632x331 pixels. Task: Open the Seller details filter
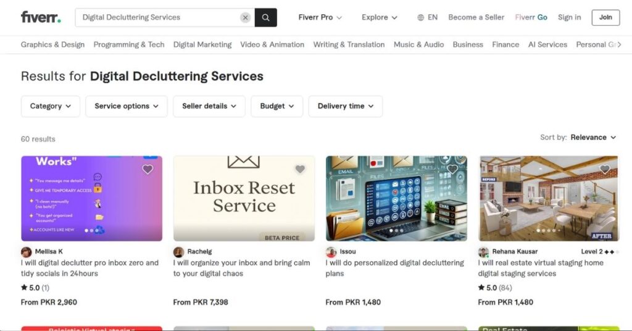point(209,106)
